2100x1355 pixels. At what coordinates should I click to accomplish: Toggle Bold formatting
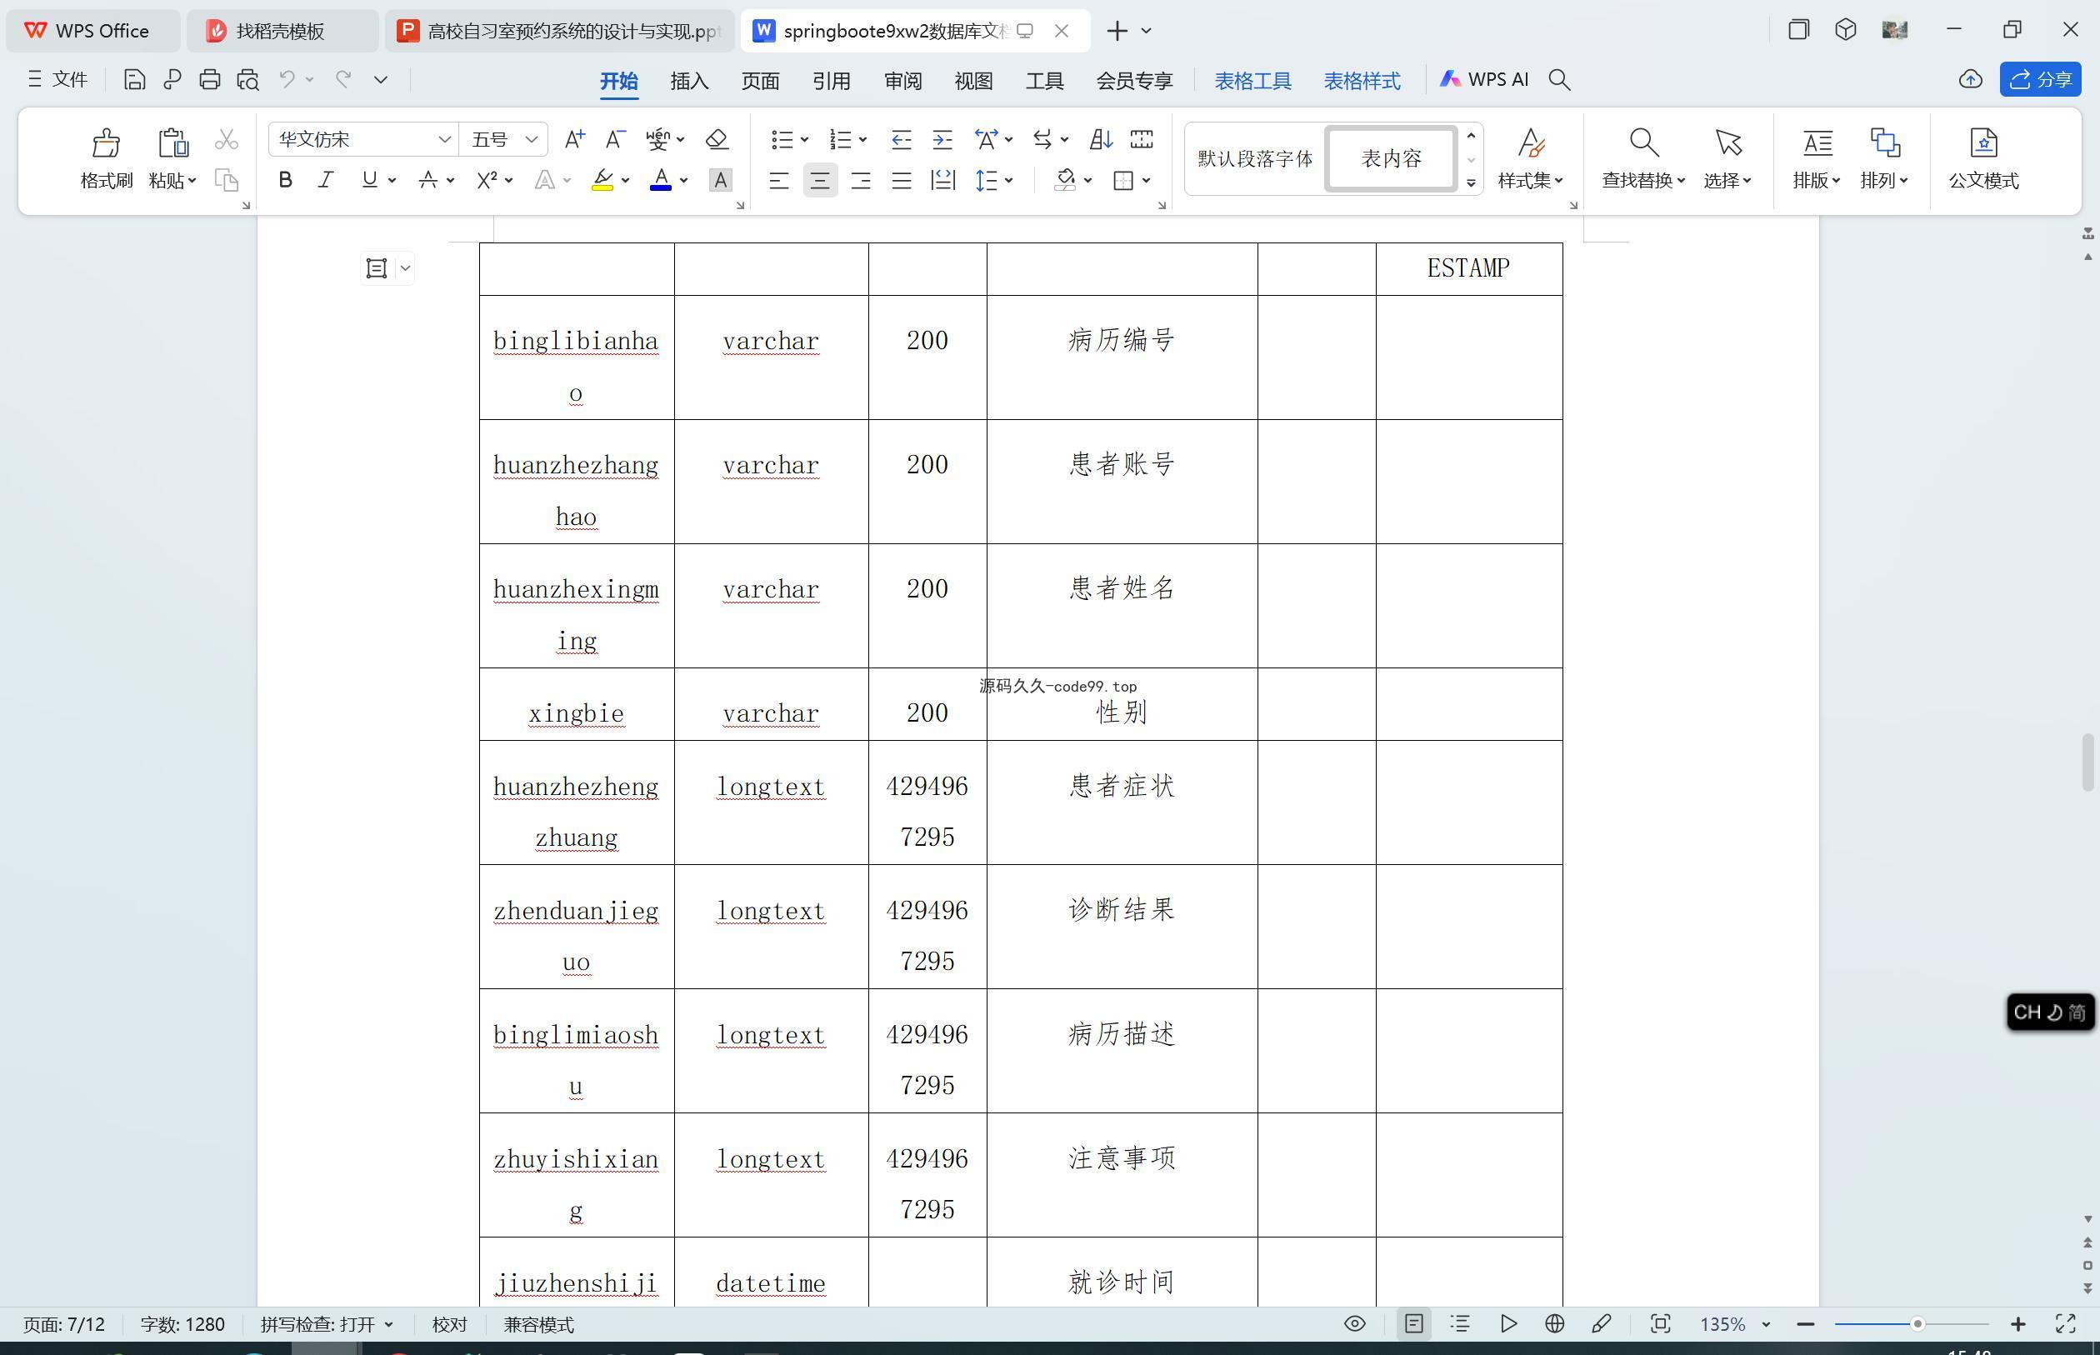pyautogui.click(x=285, y=180)
